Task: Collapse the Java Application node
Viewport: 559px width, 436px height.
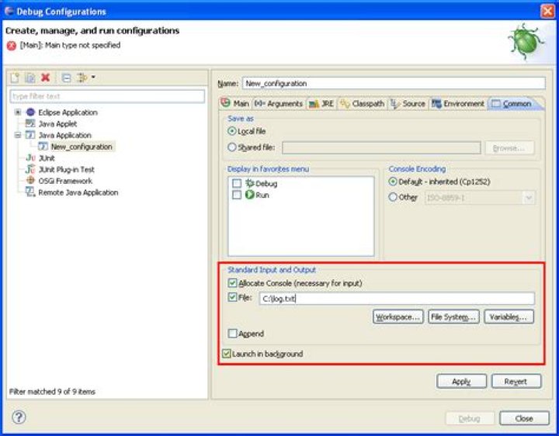Action: (x=17, y=135)
